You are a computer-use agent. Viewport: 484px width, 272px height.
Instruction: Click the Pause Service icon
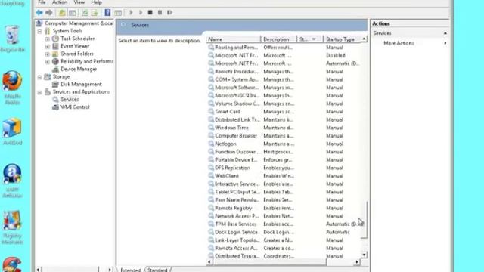pos(160,12)
